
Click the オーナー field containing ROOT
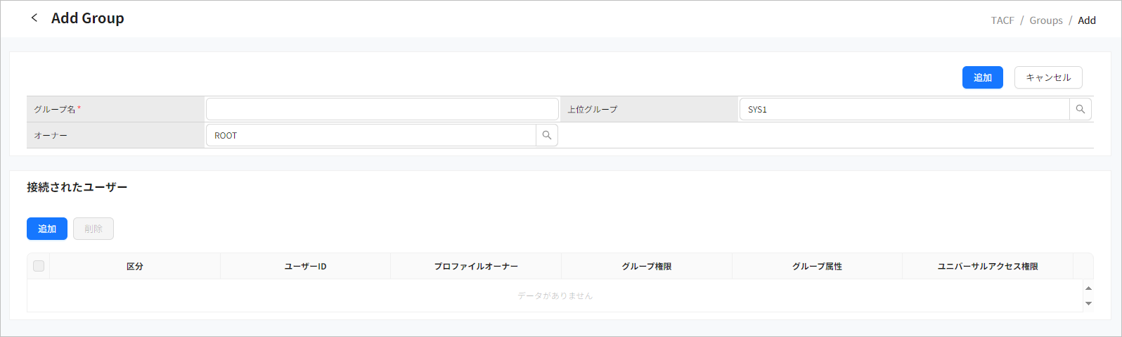pos(370,136)
